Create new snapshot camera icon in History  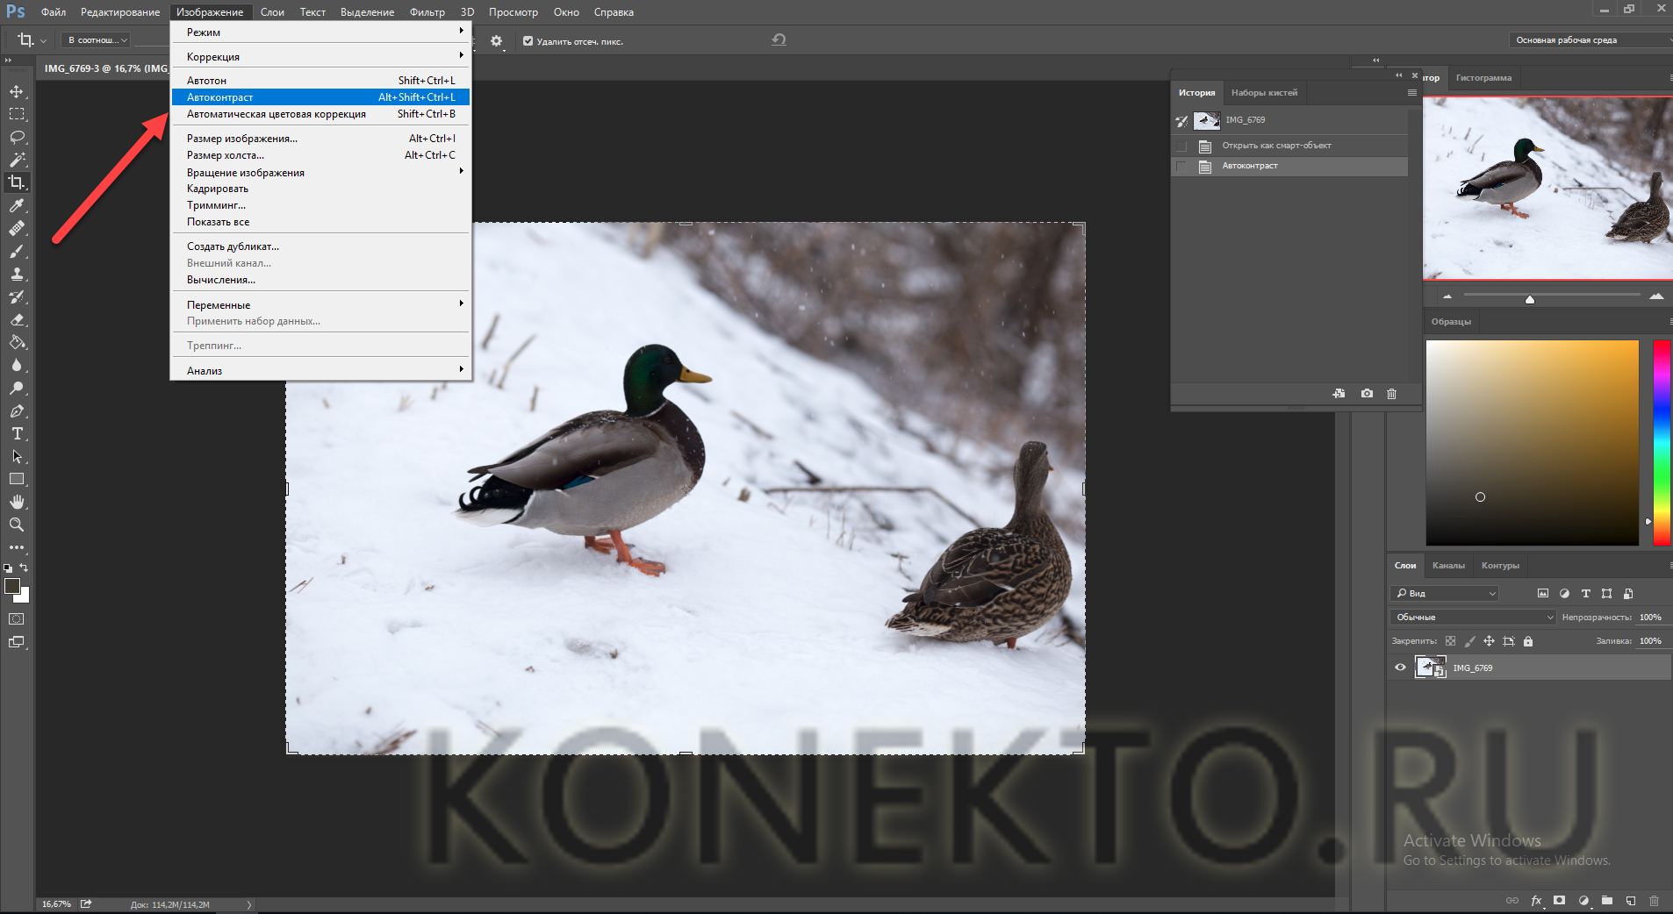(1367, 394)
